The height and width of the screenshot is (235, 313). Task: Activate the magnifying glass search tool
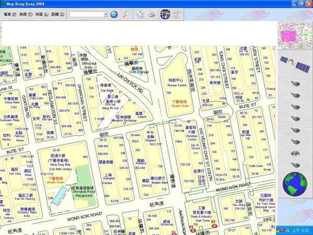[126, 14]
